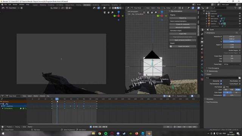Open the File Format dropdown
Screen dimensions: 242x136
click(x=232, y=87)
